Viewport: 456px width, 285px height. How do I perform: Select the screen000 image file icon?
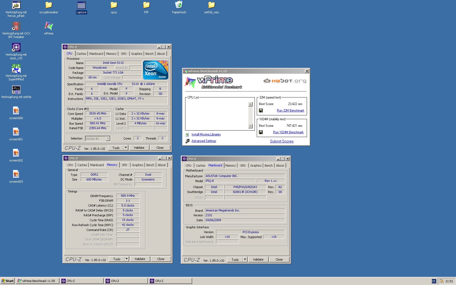tap(16, 111)
